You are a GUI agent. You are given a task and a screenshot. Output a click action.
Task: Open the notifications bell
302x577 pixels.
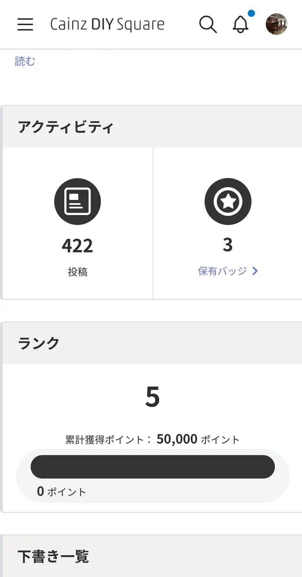tap(240, 25)
